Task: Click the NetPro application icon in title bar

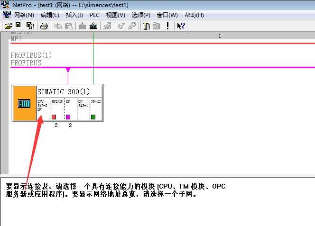Action: pyautogui.click(x=5, y=4)
